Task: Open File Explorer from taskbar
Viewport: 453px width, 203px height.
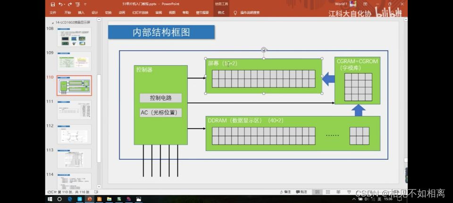Action: (x=109, y=199)
